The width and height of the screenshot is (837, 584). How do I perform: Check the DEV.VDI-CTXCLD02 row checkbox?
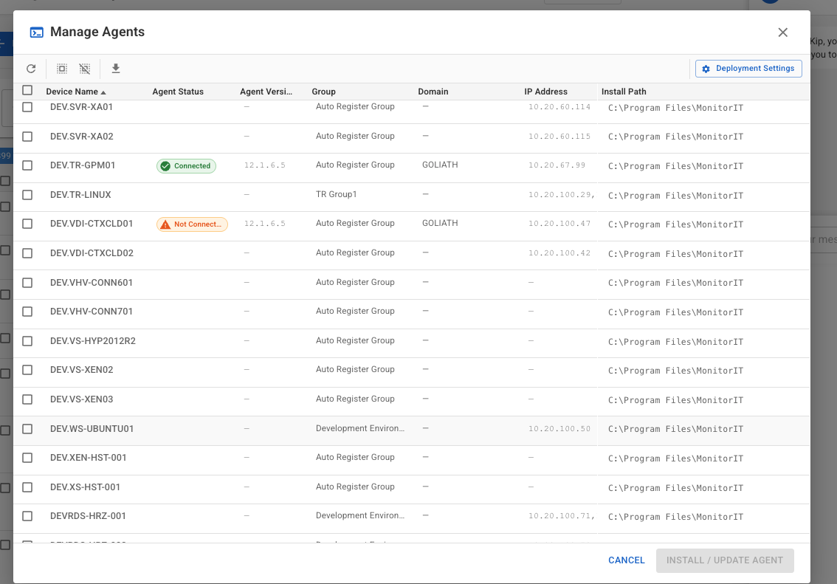(27, 253)
